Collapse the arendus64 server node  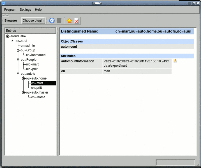coord(8,36)
